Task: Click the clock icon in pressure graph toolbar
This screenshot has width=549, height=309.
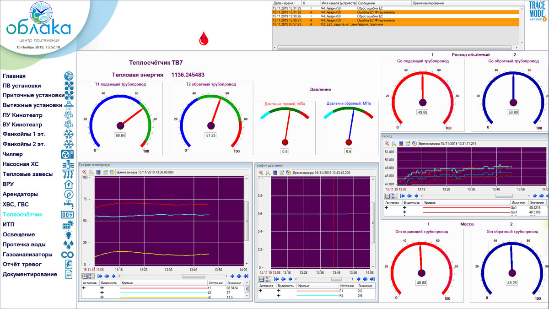Action: click(288, 173)
